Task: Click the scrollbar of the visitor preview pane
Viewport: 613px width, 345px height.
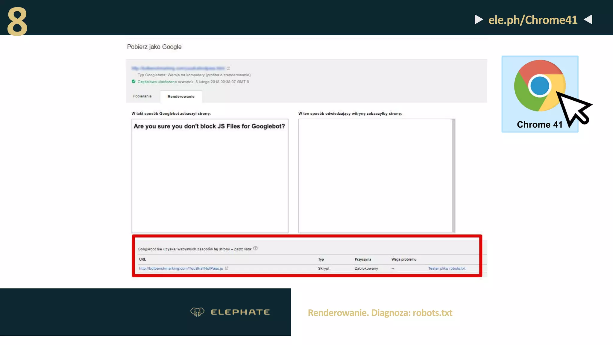Action: (454, 176)
